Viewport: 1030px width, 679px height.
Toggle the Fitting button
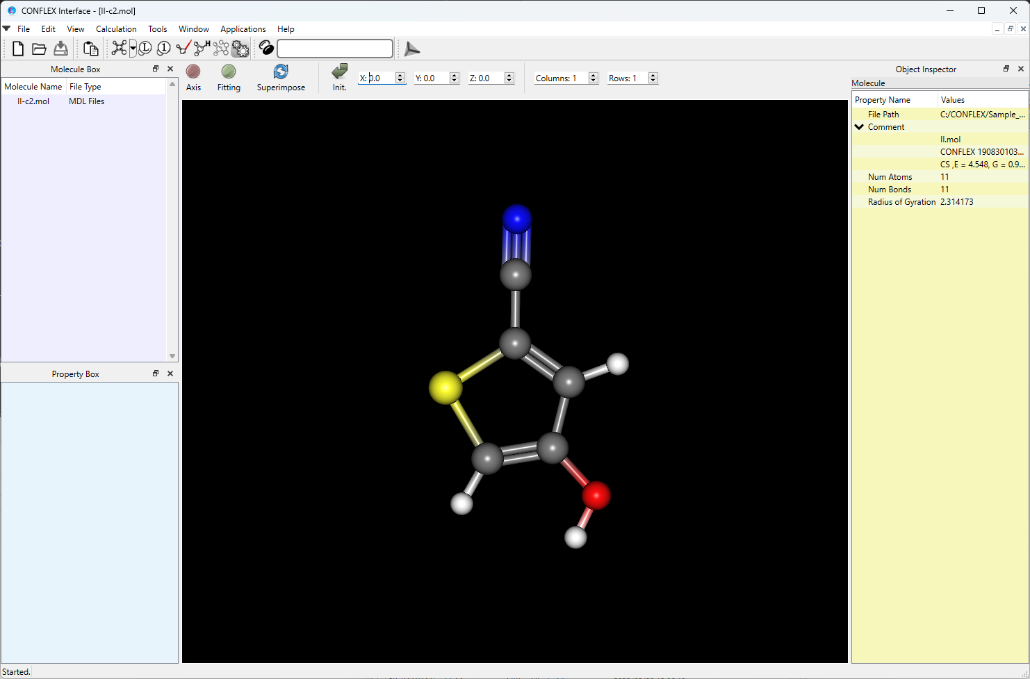pyautogui.click(x=229, y=78)
